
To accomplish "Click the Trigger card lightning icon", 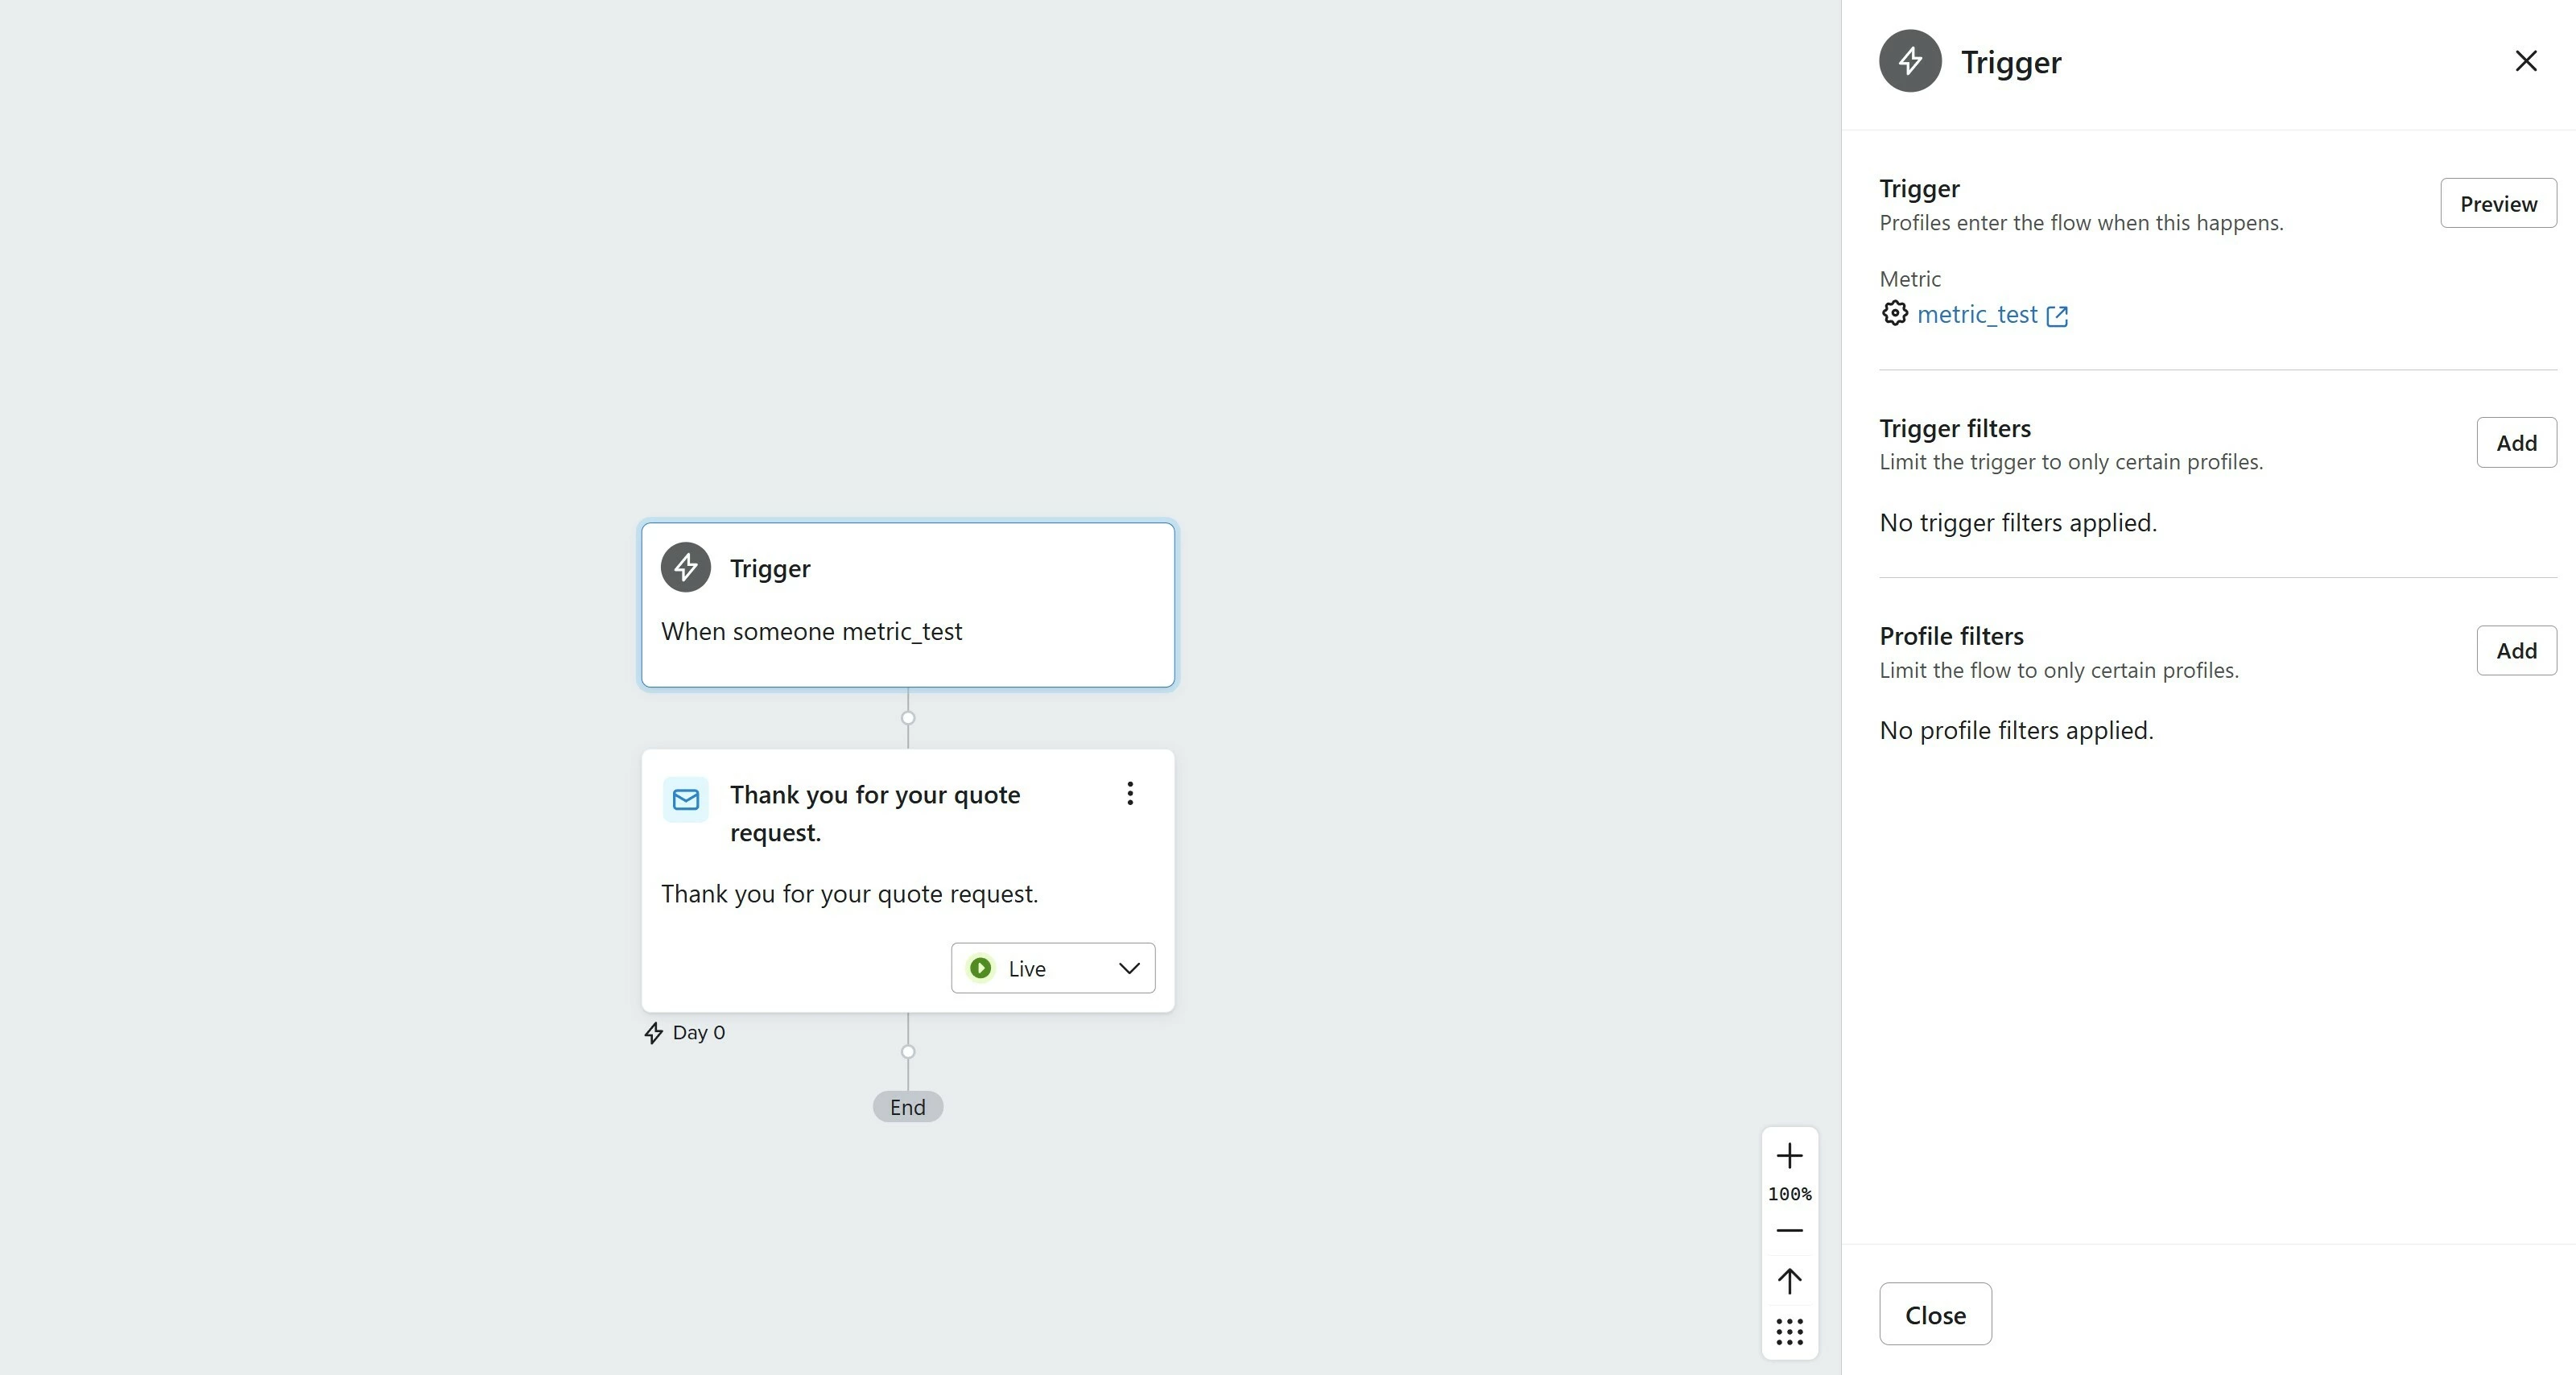I will click(686, 568).
